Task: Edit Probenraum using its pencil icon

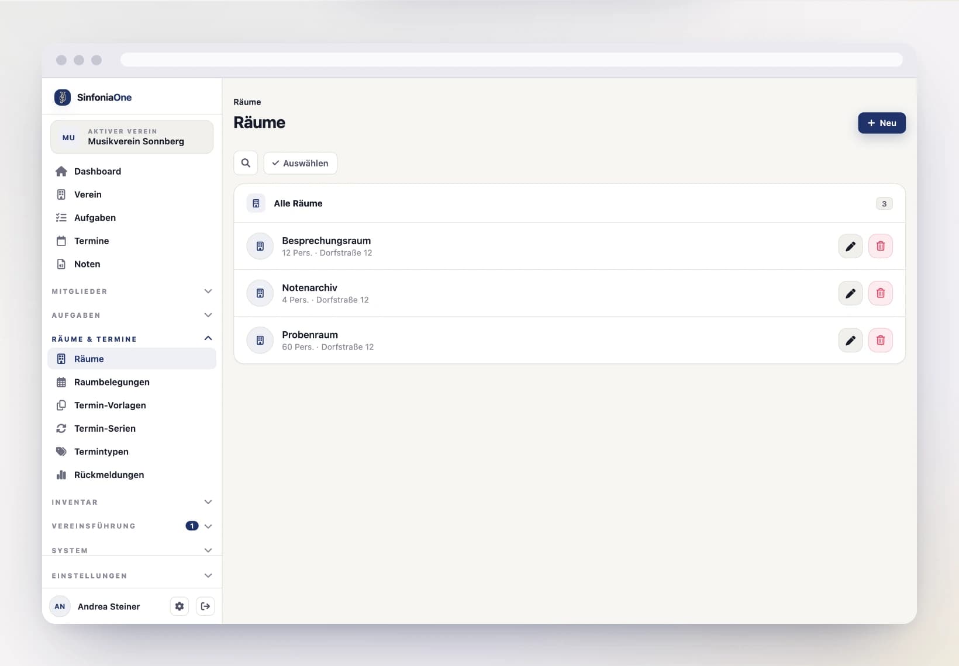Action: (x=850, y=340)
